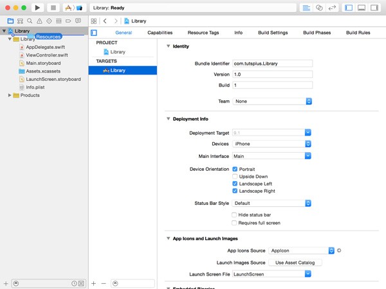Toggle the utilities pane
386x289 pixels.
pyautogui.click(x=374, y=8)
